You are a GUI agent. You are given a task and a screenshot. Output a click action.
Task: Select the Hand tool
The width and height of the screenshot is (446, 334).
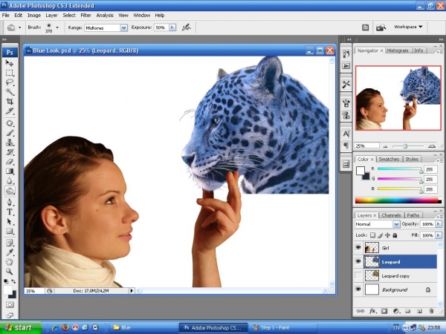(10, 262)
